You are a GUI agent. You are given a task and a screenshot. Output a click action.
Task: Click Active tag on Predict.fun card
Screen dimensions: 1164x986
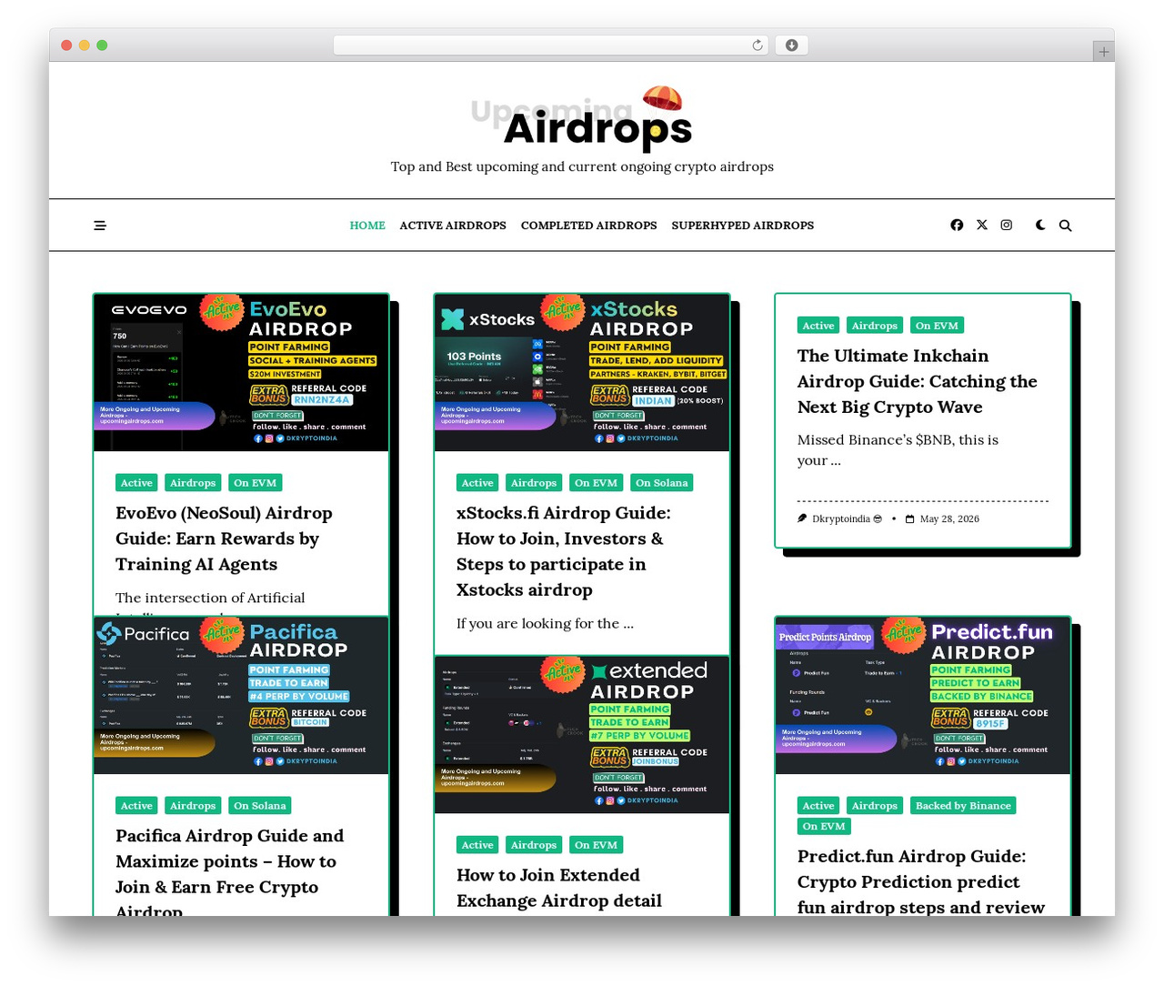point(818,806)
